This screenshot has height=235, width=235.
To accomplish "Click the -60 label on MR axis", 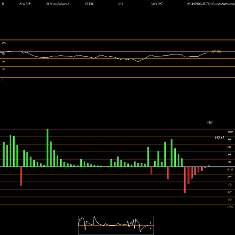I will (x=229, y=192).
